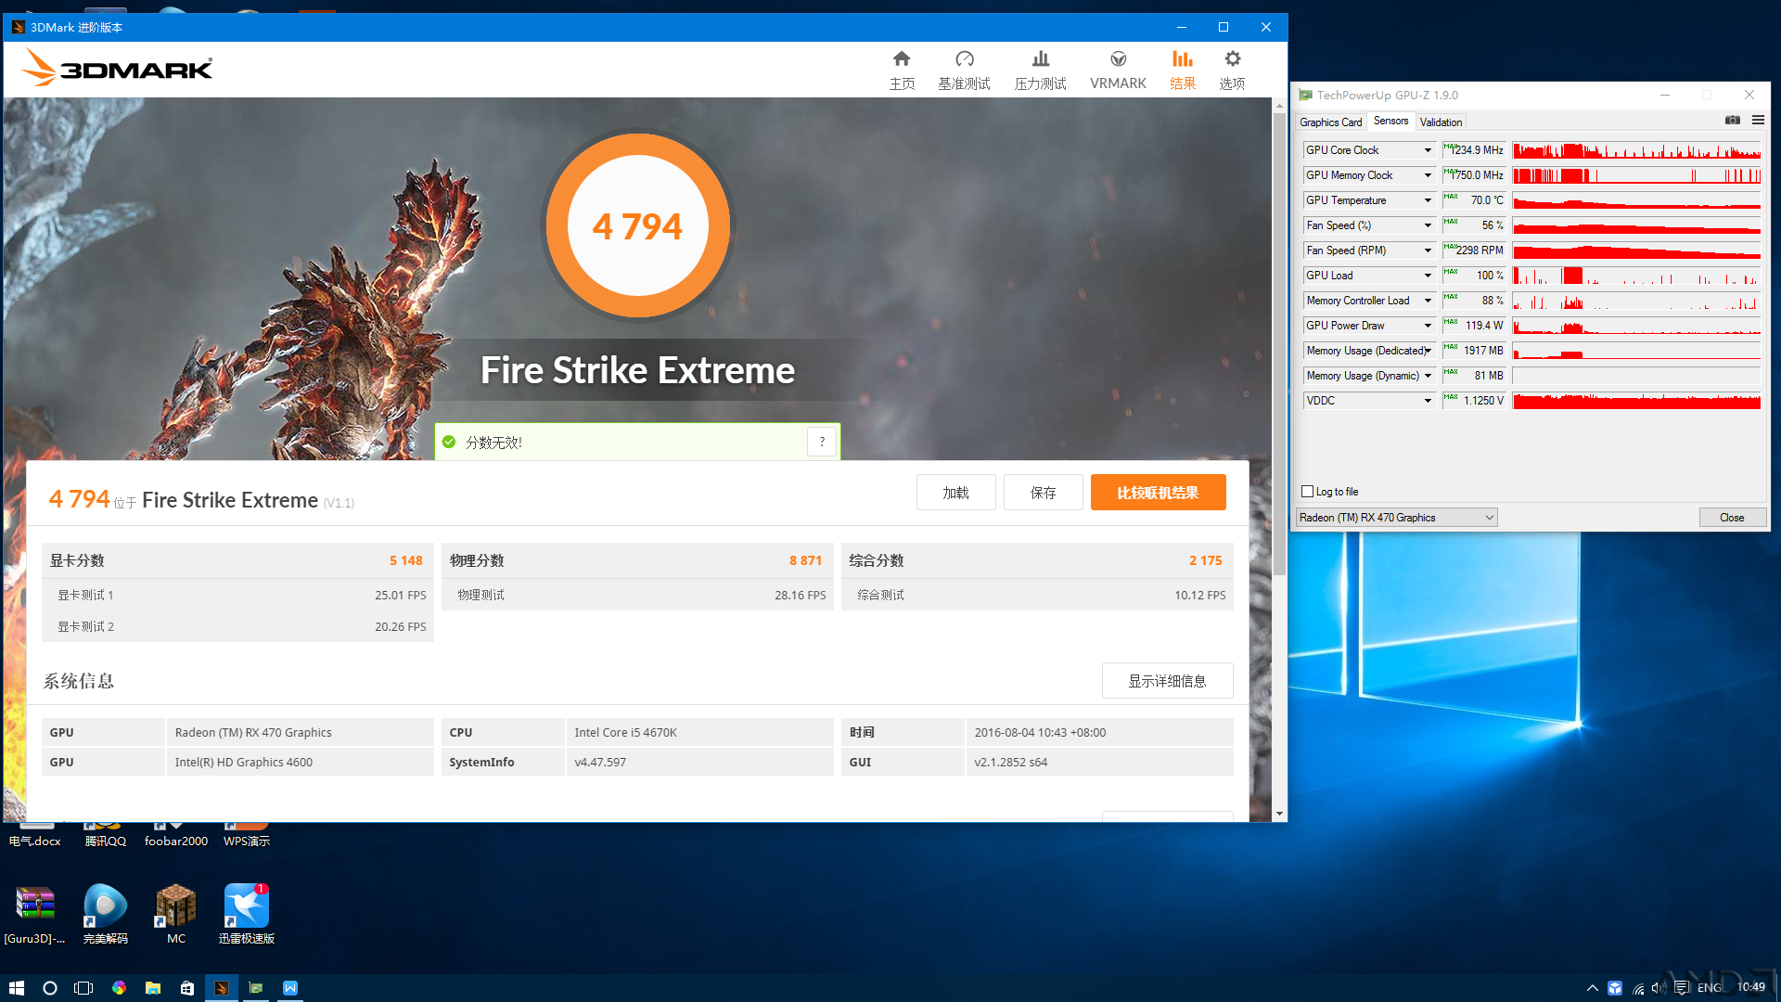Click the 加载 load button
The width and height of the screenshot is (1781, 1002).
point(955,493)
